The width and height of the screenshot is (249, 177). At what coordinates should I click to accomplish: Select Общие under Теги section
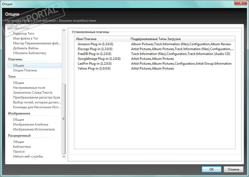click(x=19, y=83)
